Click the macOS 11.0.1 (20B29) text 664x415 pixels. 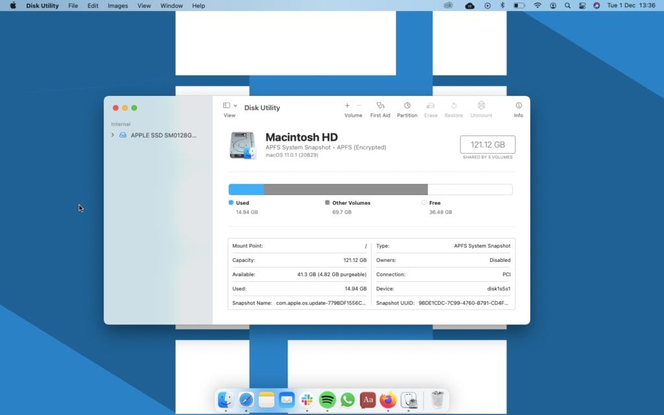(x=292, y=155)
